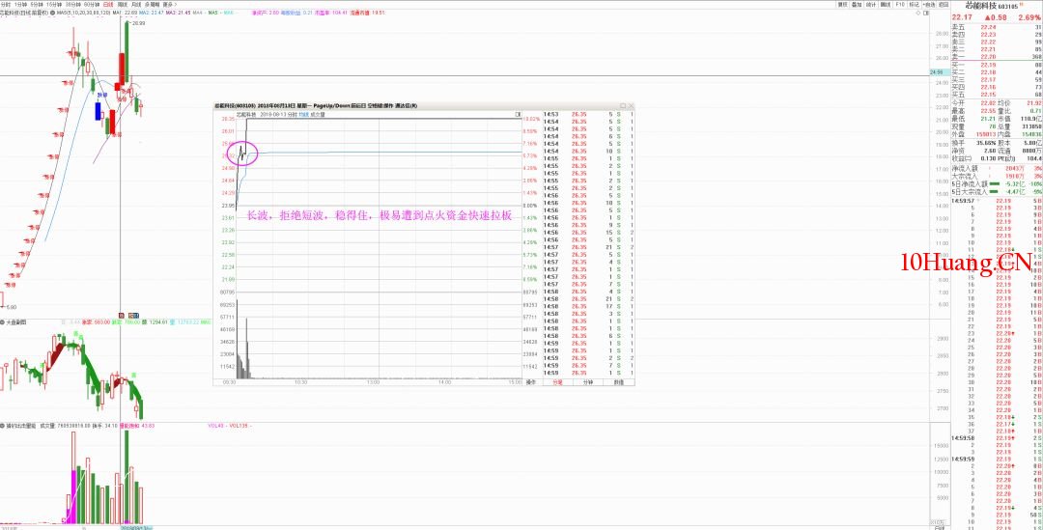Close the intraday replay popup window
The width and height of the screenshot is (1043, 530).
pos(631,105)
